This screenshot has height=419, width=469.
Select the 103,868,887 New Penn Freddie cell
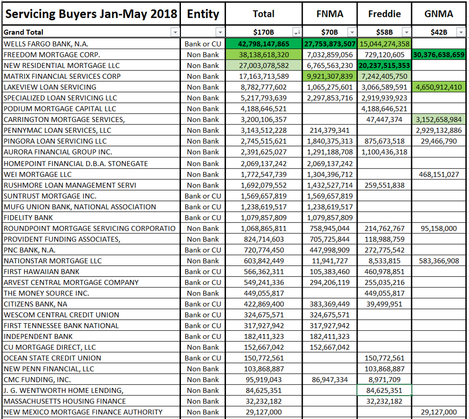[384, 368]
